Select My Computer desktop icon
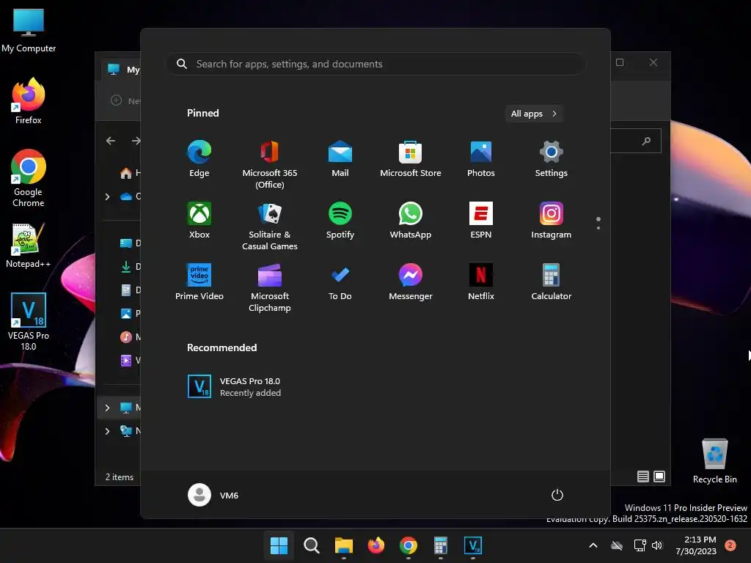 pyautogui.click(x=29, y=31)
